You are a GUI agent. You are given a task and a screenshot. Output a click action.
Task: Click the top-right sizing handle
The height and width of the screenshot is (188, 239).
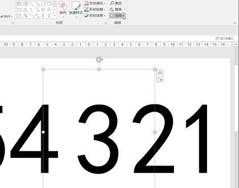pos(155,69)
